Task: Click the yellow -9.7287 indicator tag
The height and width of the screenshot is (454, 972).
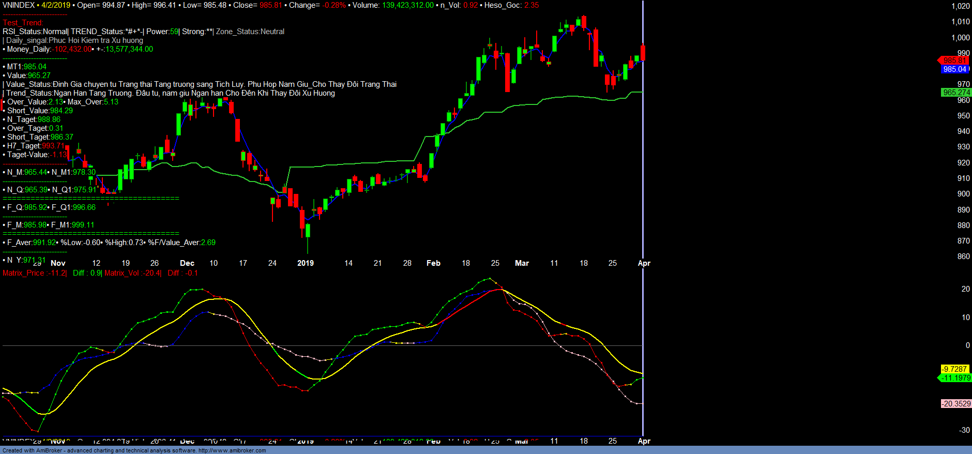Action: (954, 369)
